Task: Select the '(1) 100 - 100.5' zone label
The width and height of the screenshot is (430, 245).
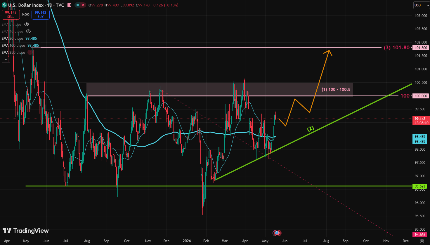Action: tap(336, 89)
